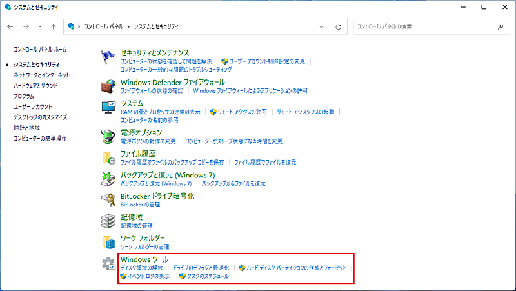Open 時計と地域 in sidebar
The width and height of the screenshot is (516, 291).
click(x=26, y=128)
